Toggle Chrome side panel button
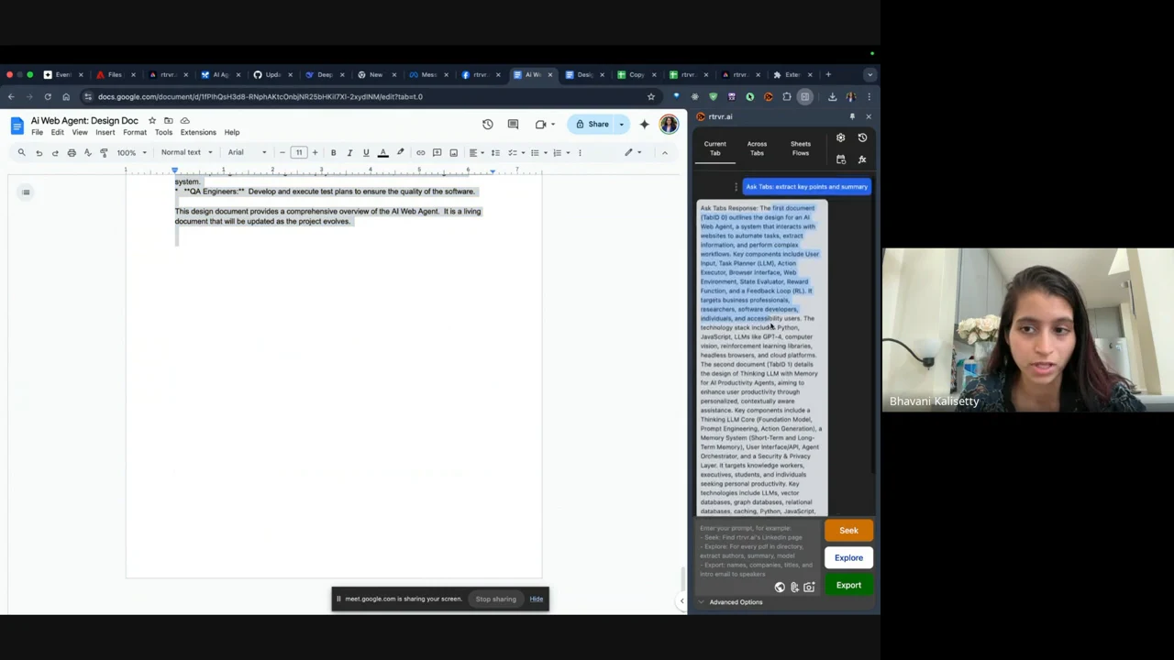Image resolution: width=1174 pixels, height=660 pixels. click(805, 96)
